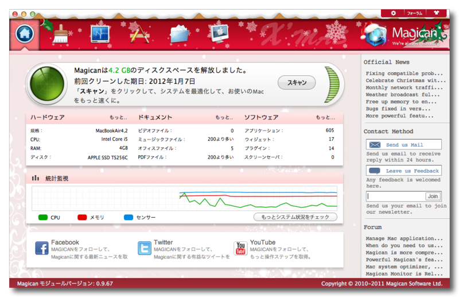Open news 'Bugs fixed in vers...'
This screenshot has width=459, height=297.
pos(398,109)
